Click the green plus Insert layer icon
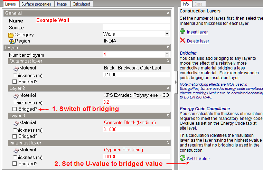The image size is (263, 170). coord(182,31)
